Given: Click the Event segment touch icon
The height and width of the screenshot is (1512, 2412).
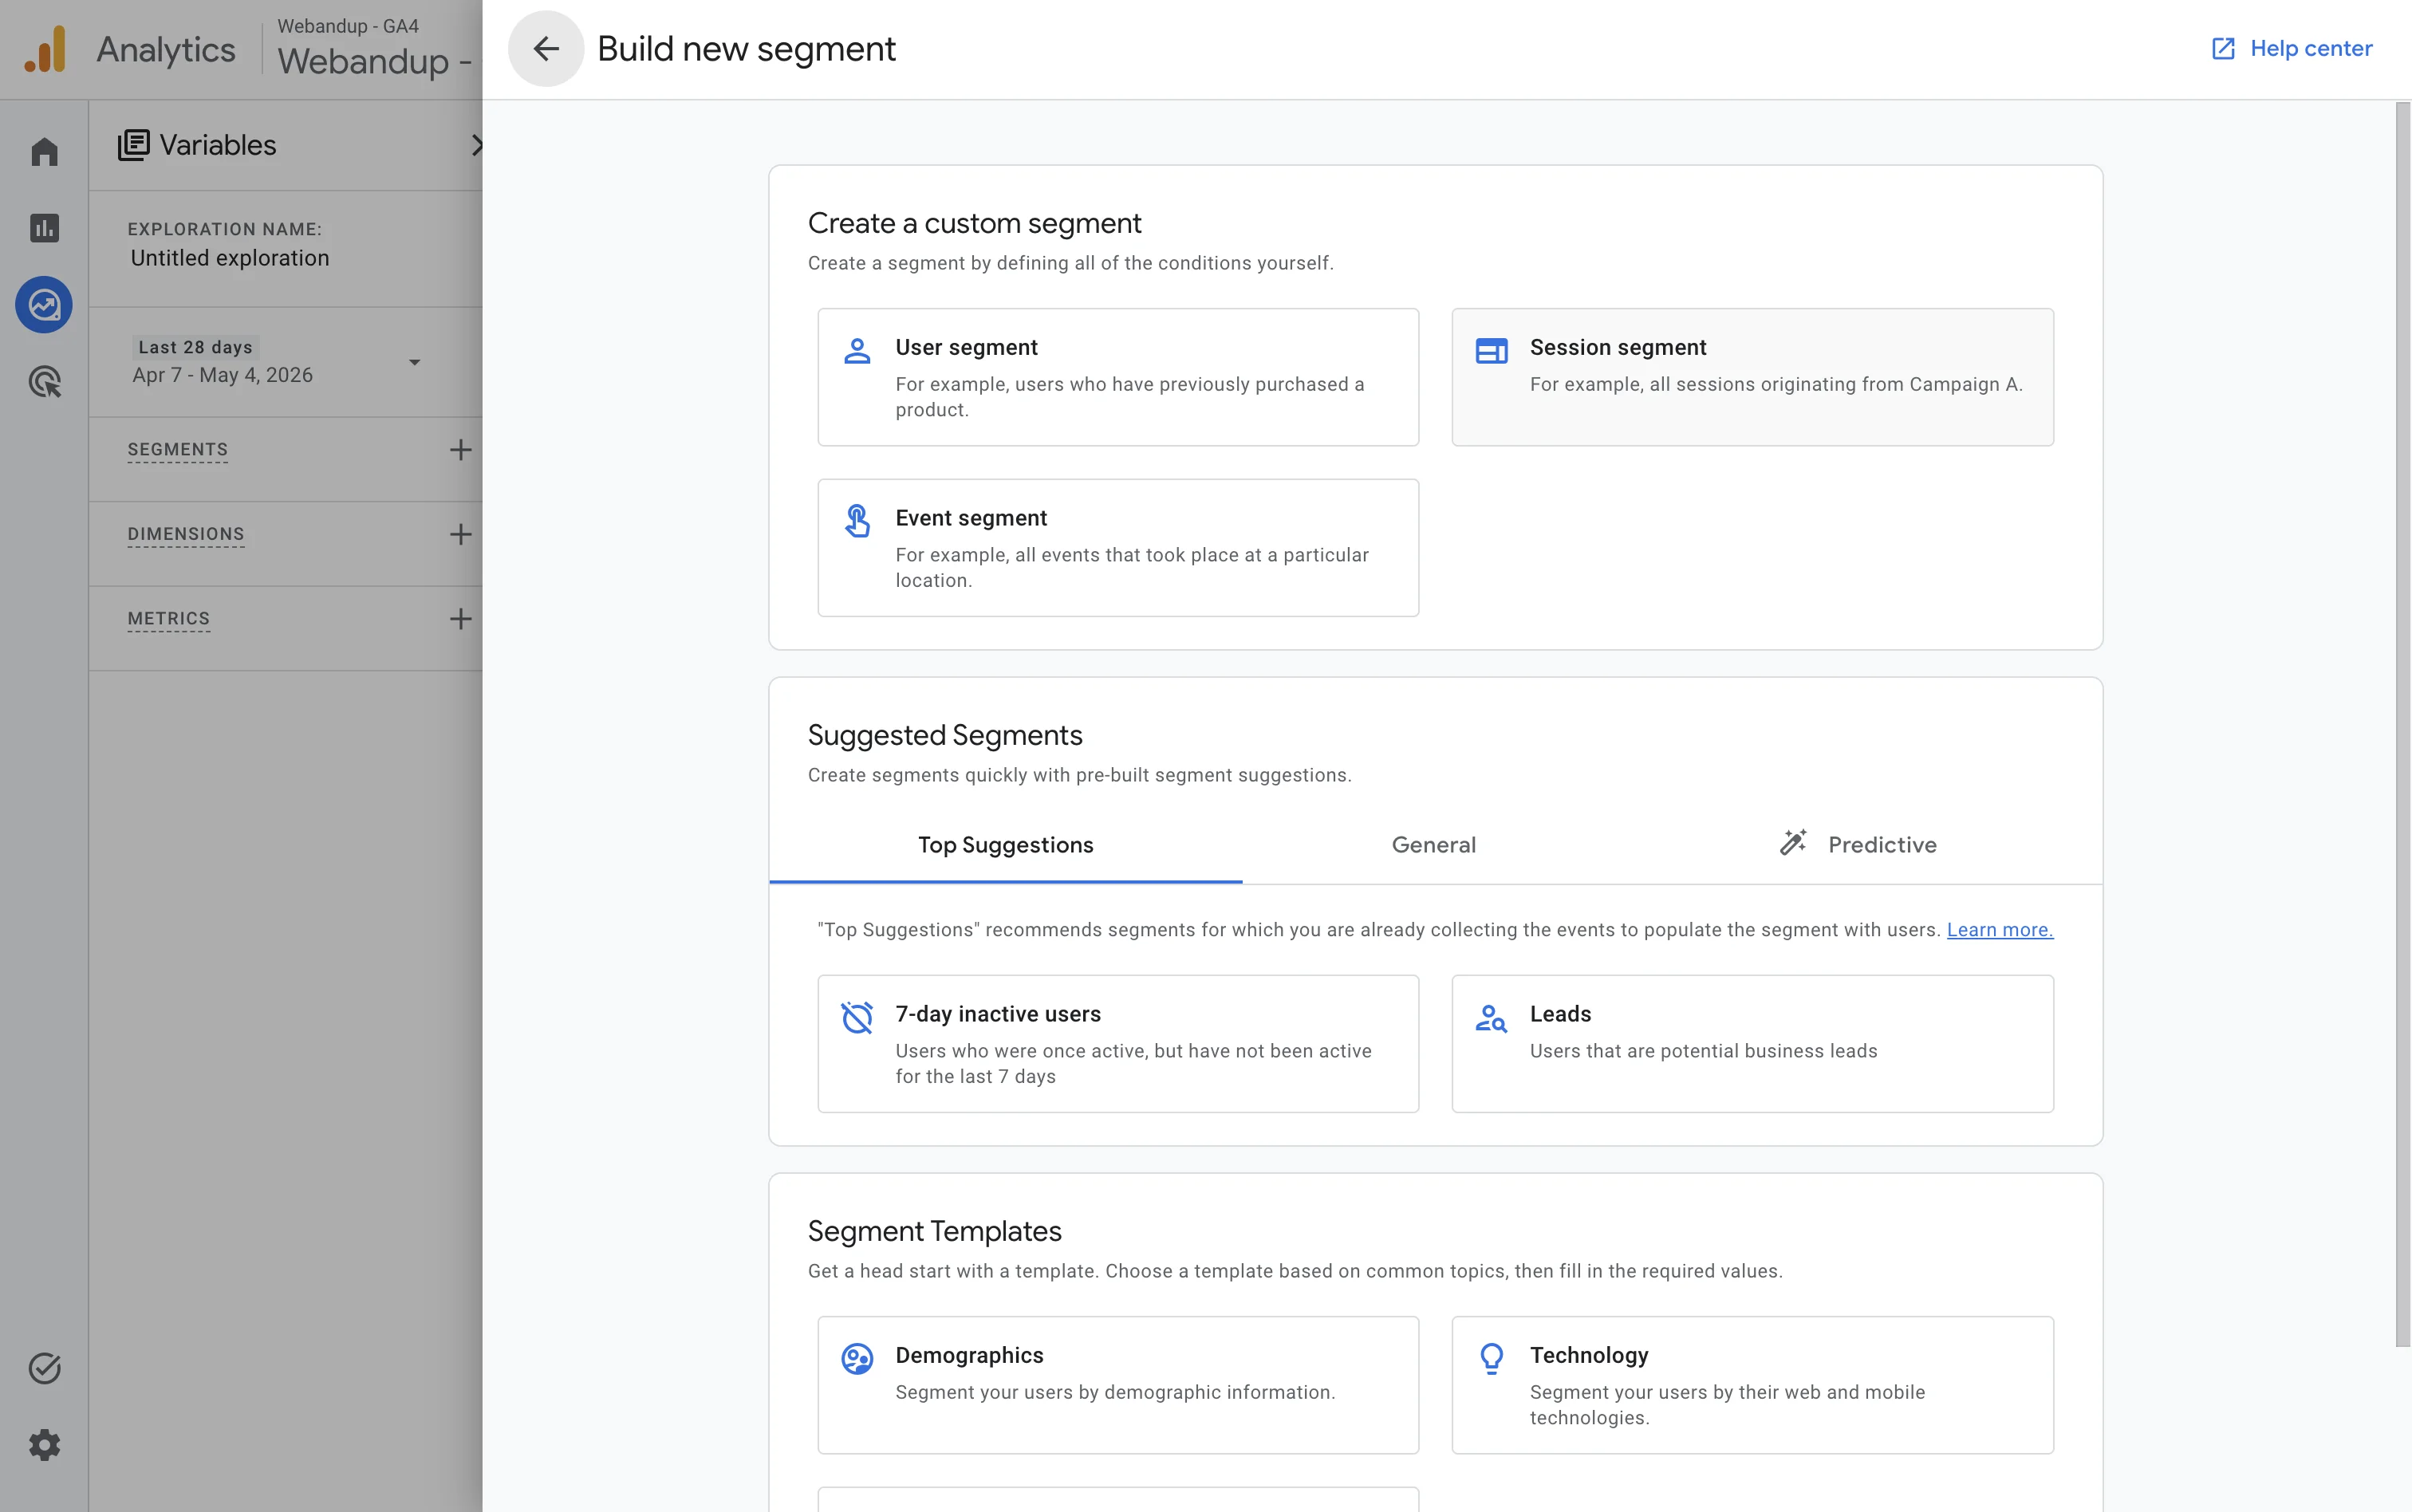Looking at the screenshot, I should coord(857,521).
